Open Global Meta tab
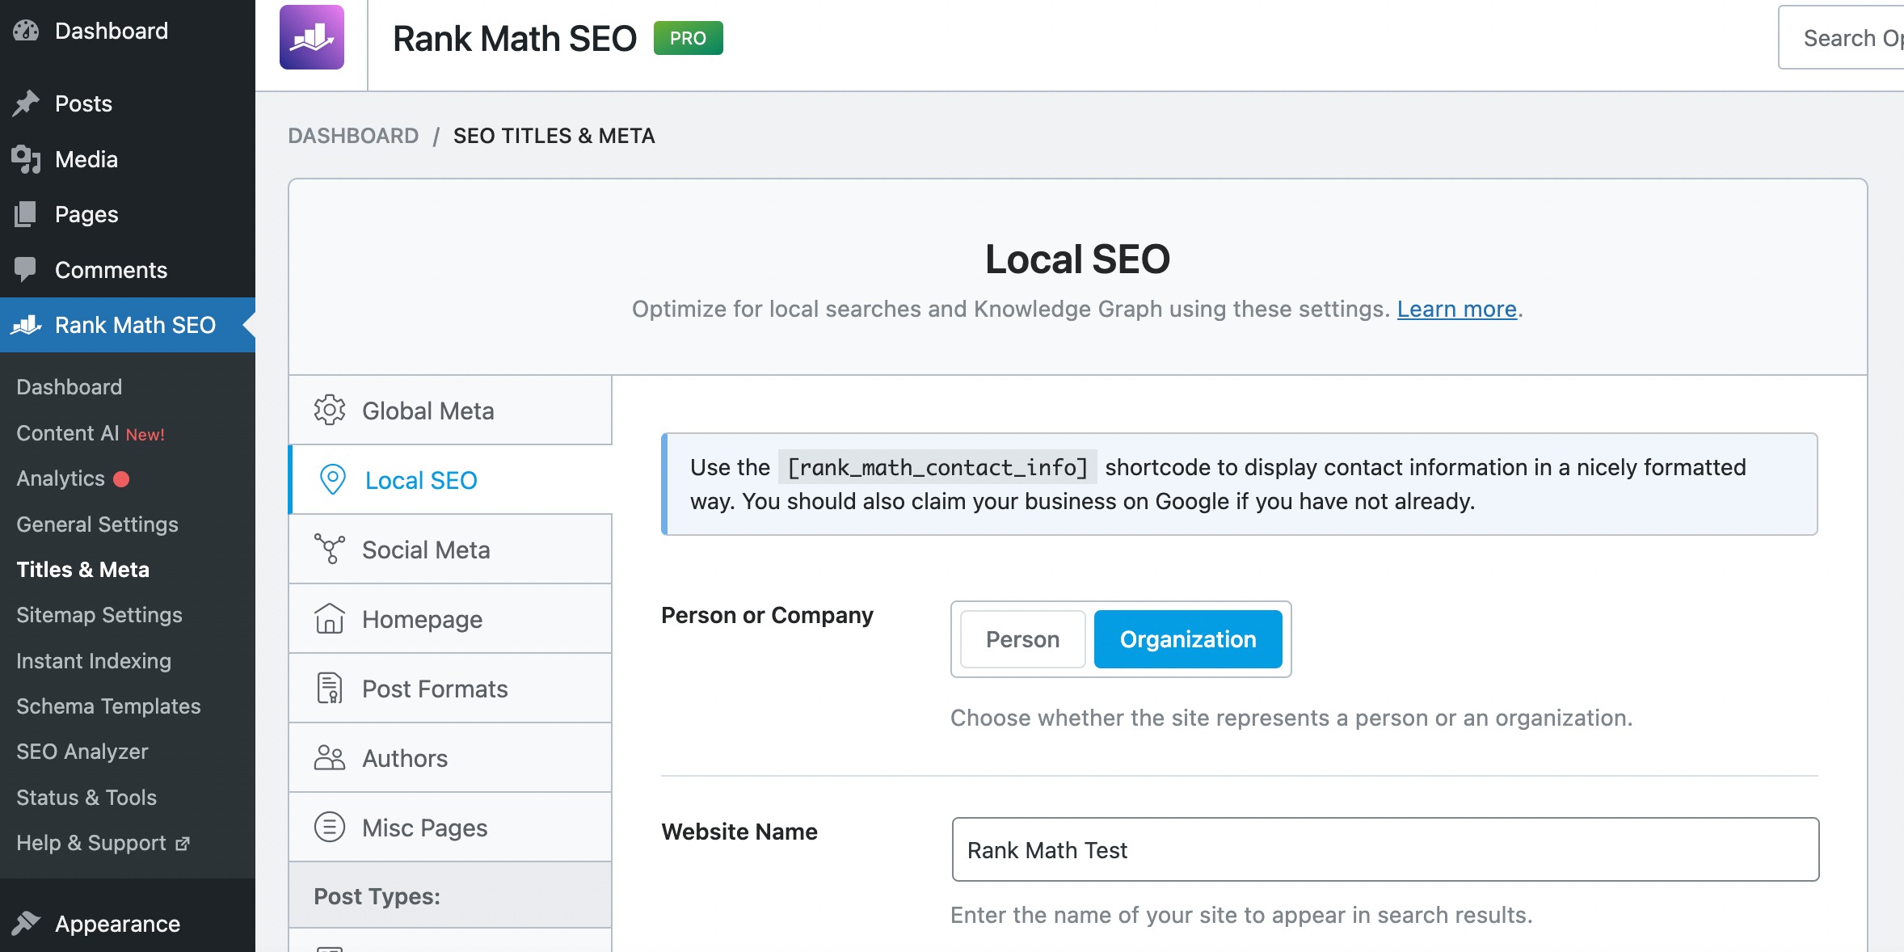The width and height of the screenshot is (1904, 952). pos(450,411)
